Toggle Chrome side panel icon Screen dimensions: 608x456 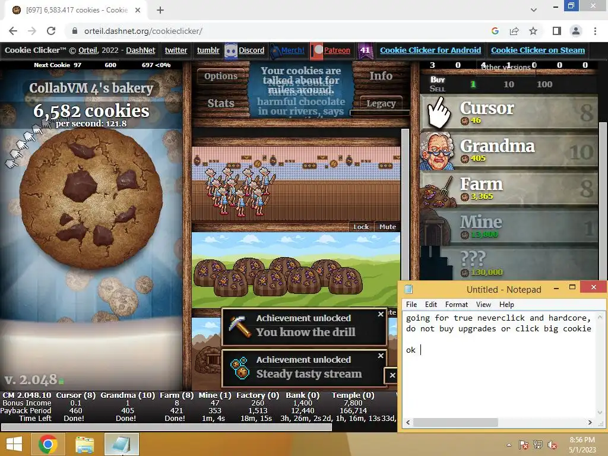point(557,31)
